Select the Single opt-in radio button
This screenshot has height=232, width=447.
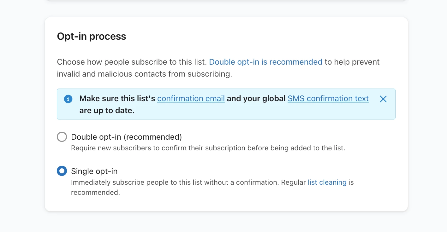coord(62,171)
